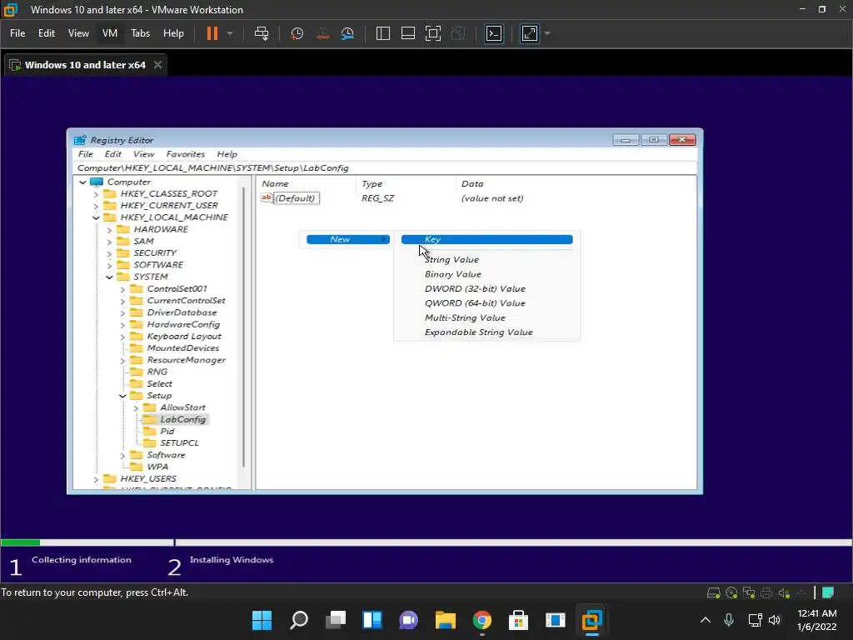The height and width of the screenshot is (640, 853).
Task: Click VMware CD/DVD drive status icon
Action: (731, 592)
